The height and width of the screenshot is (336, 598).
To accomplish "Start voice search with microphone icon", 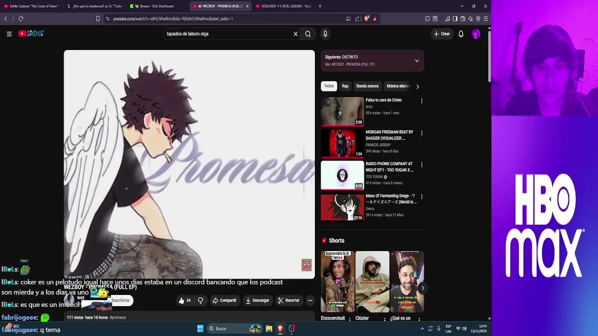I will pos(325,34).
